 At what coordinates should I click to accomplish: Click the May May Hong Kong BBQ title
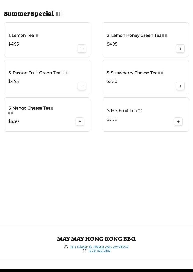pos(96,239)
